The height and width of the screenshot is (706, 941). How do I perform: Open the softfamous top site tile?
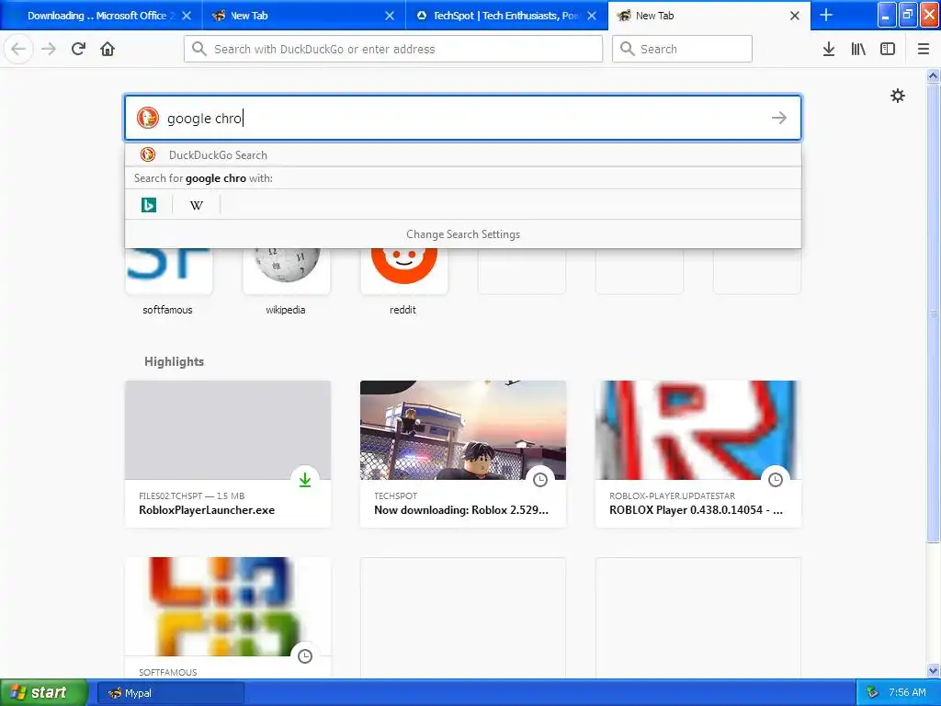(168, 271)
